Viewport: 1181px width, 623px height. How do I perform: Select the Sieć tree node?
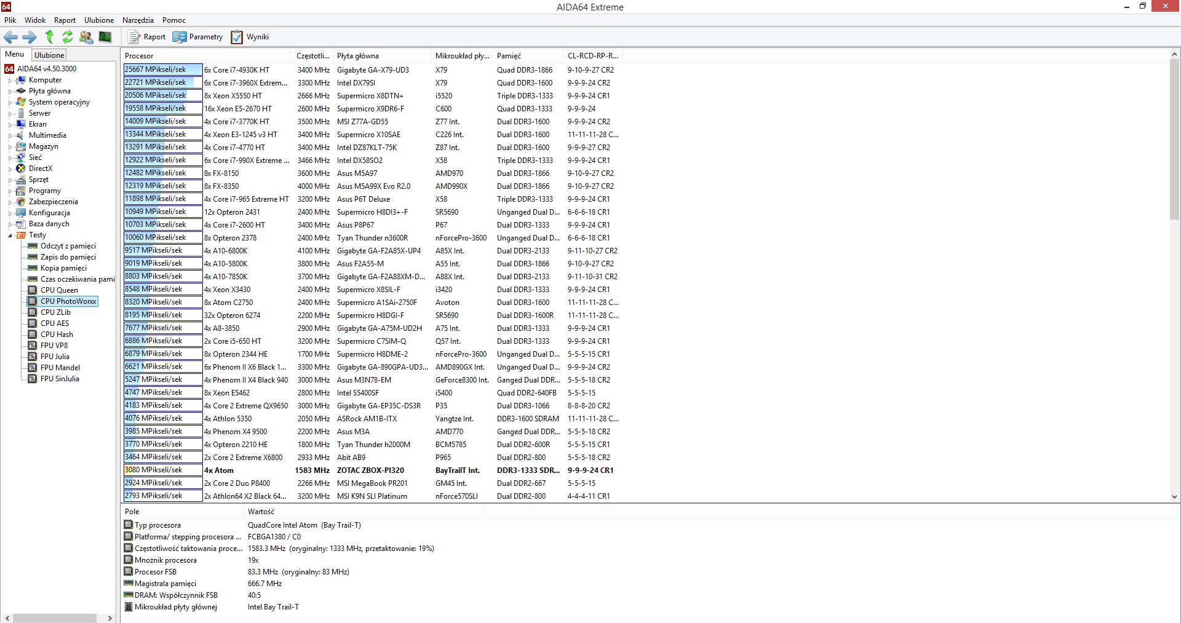tap(35, 157)
